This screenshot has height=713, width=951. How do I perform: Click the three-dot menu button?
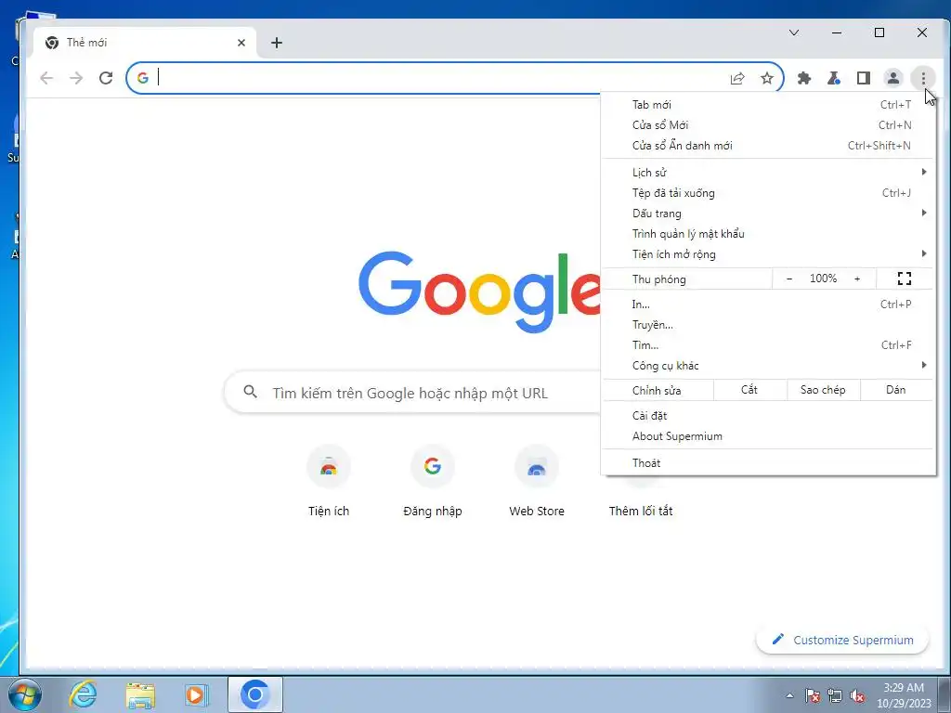923,78
